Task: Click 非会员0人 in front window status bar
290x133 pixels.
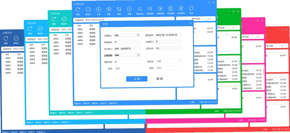Action: click(113, 103)
